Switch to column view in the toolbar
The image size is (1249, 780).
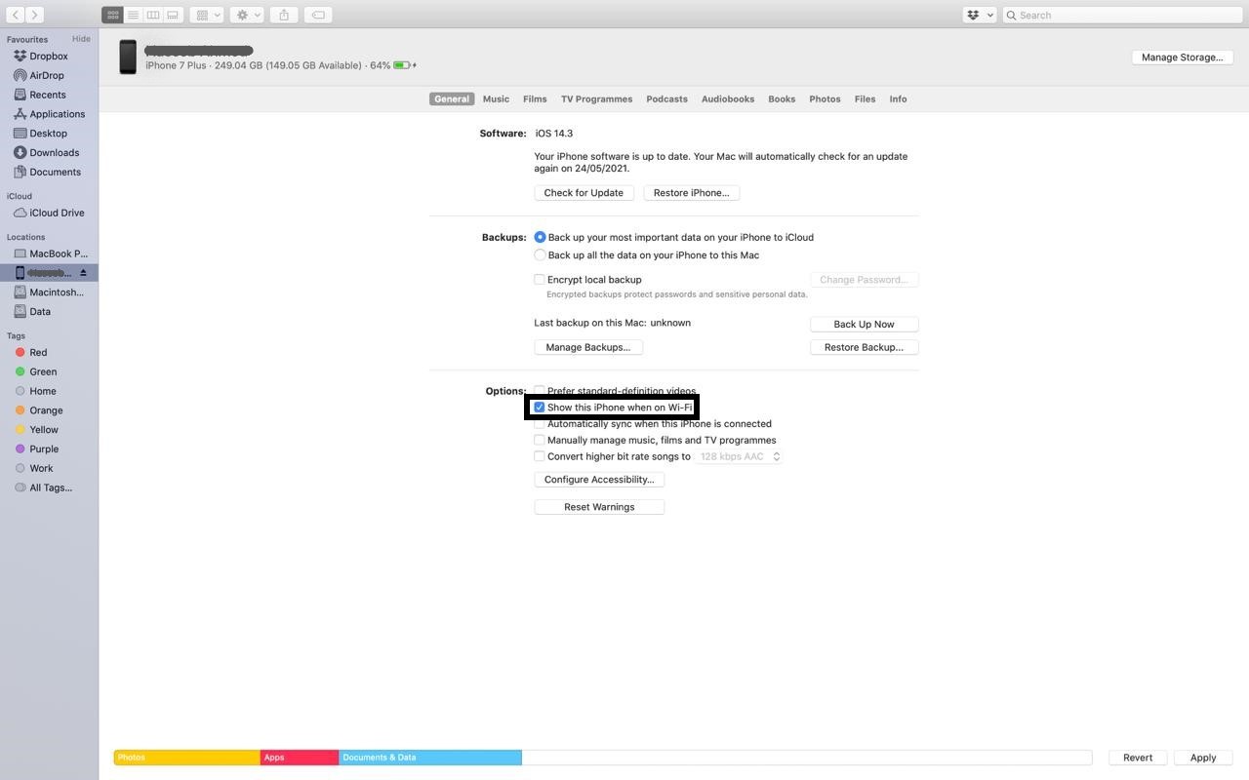point(153,15)
